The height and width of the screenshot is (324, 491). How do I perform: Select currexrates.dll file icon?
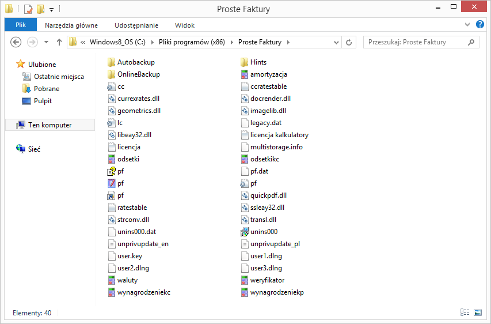[112, 99]
